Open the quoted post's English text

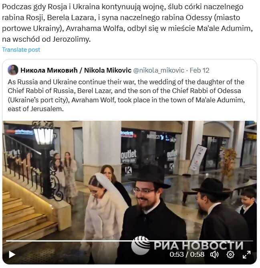click(x=126, y=95)
